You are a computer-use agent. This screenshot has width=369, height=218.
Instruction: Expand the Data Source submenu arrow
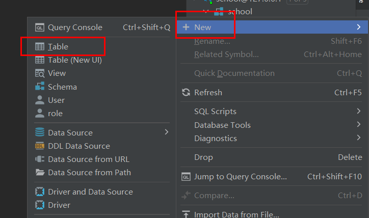[x=167, y=132]
